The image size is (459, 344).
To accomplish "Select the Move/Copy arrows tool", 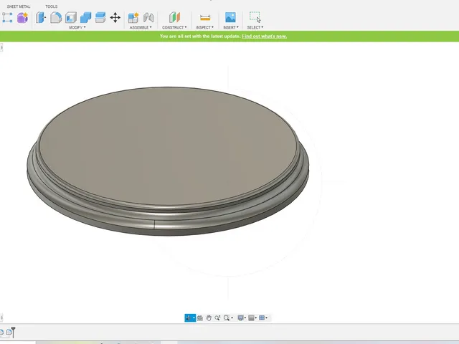I will (115, 17).
